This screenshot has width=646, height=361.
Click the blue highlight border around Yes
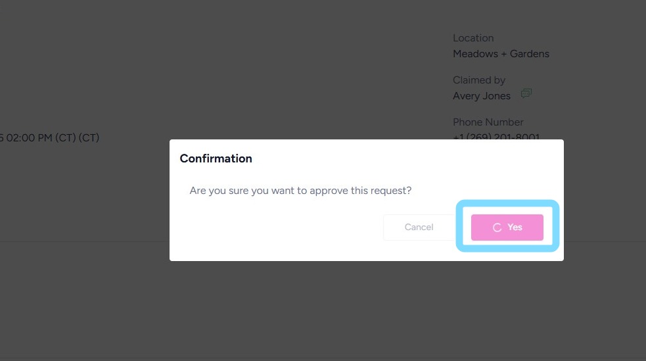(507, 203)
